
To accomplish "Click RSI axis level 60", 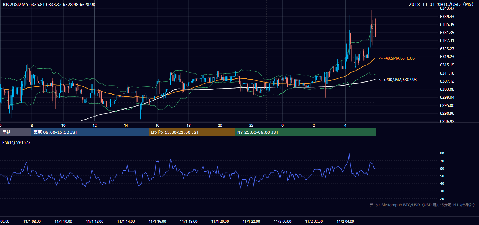I will point(442,168).
